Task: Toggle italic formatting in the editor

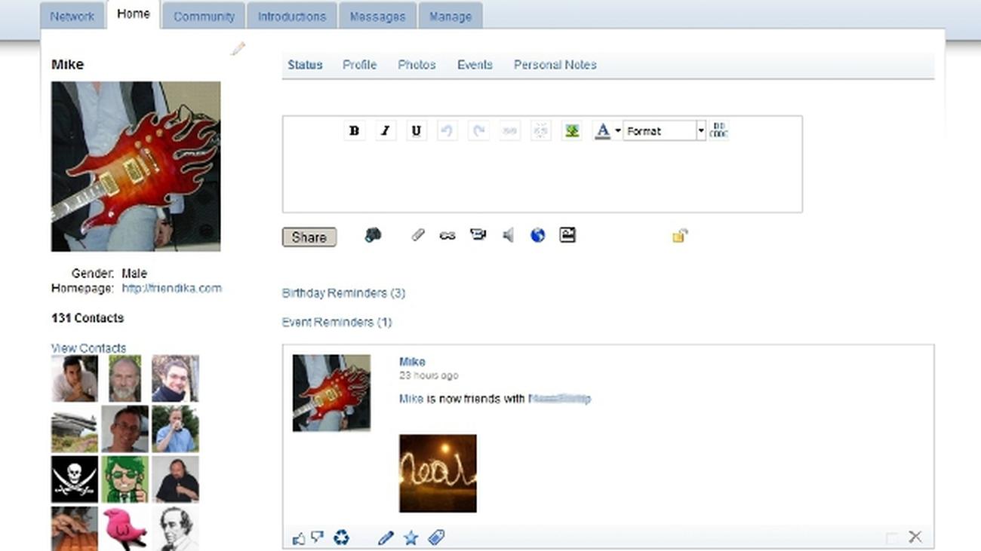Action: click(x=385, y=130)
